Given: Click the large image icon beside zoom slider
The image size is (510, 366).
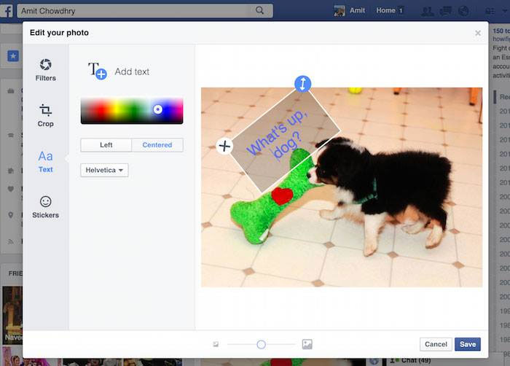Looking at the screenshot, I should click(307, 344).
